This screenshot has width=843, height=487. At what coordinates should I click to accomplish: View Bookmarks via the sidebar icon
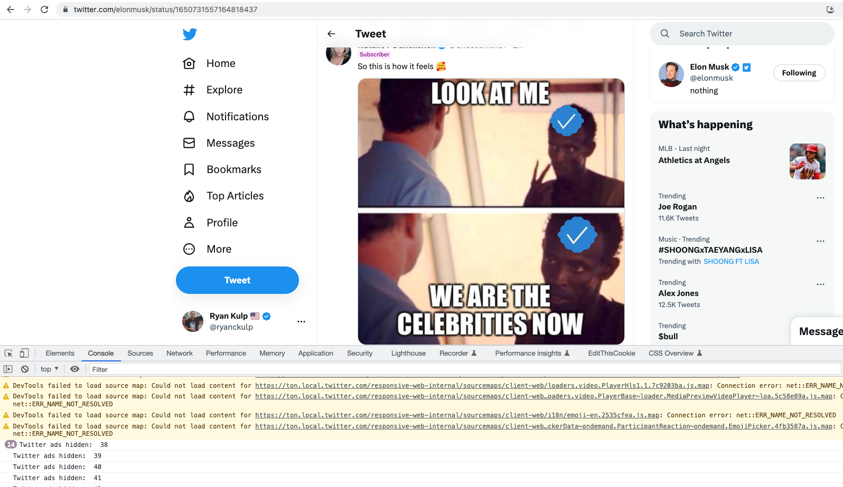point(190,169)
